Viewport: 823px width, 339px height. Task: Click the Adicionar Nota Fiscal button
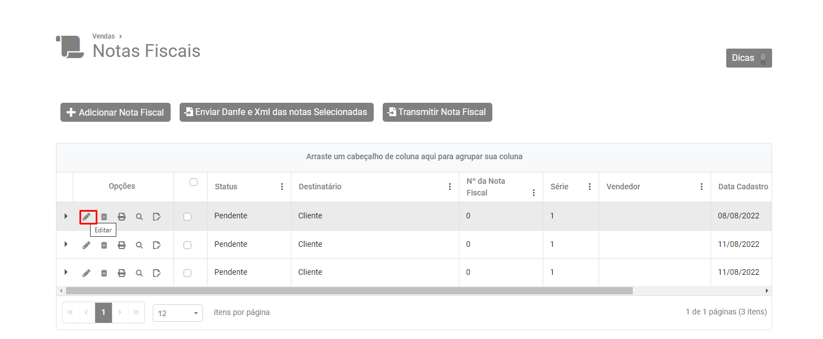pyautogui.click(x=115, y=112)
